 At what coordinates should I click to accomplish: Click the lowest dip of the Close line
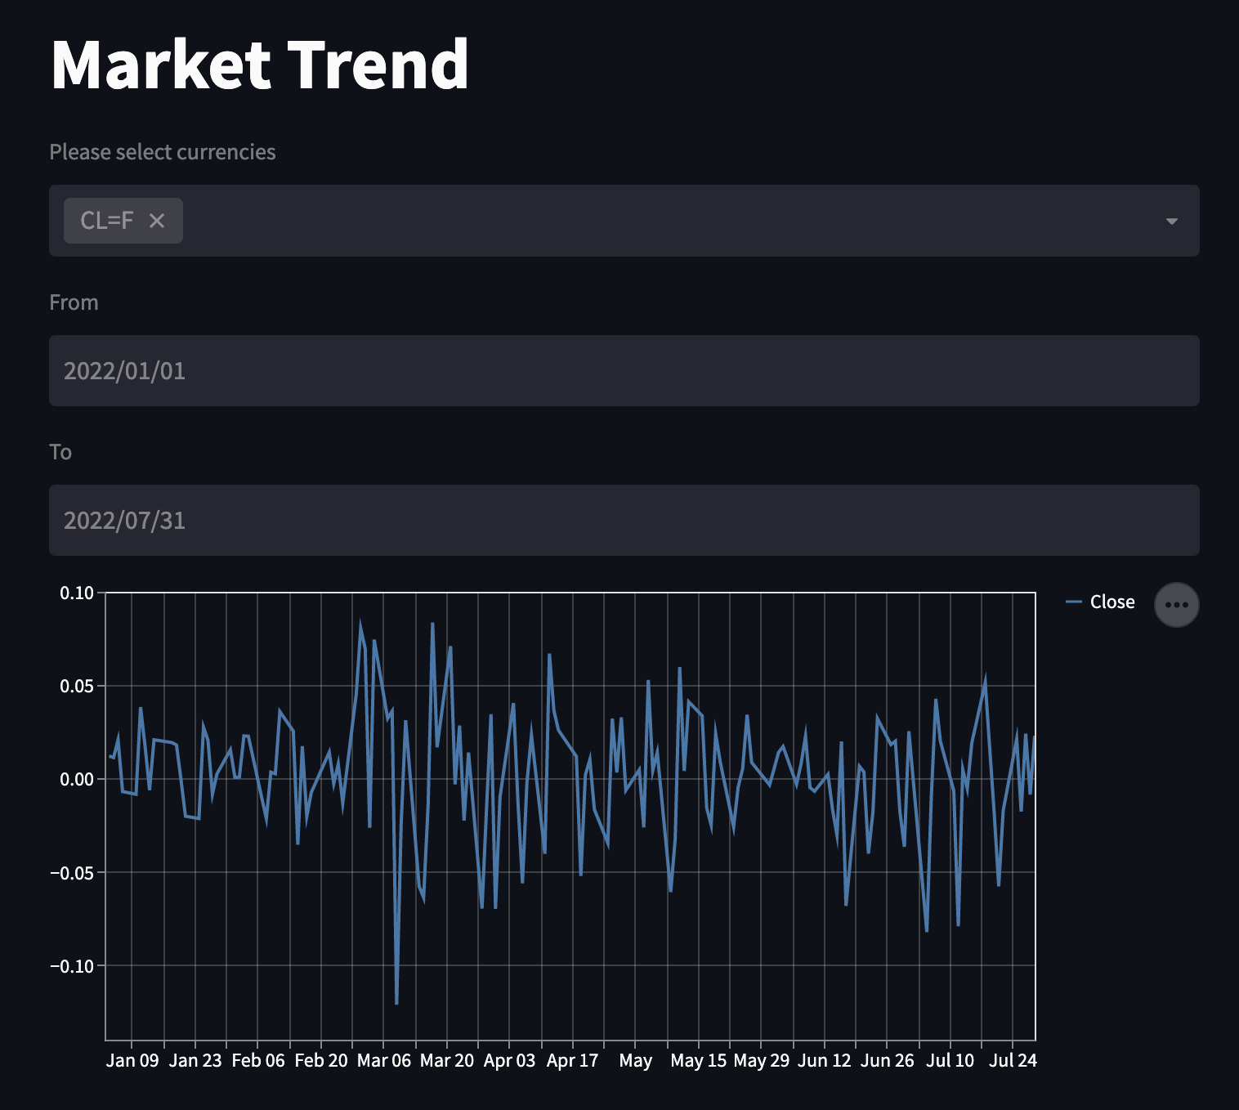pos(396,1002)
